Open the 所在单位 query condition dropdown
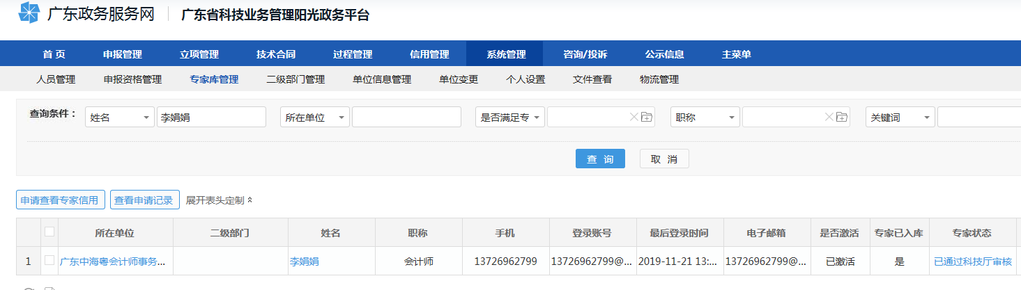This screenshot has height=290, width=1021. tap(314, 117)
